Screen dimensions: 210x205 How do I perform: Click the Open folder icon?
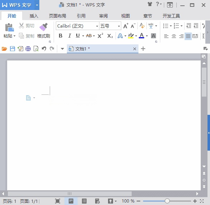point(4,49)
